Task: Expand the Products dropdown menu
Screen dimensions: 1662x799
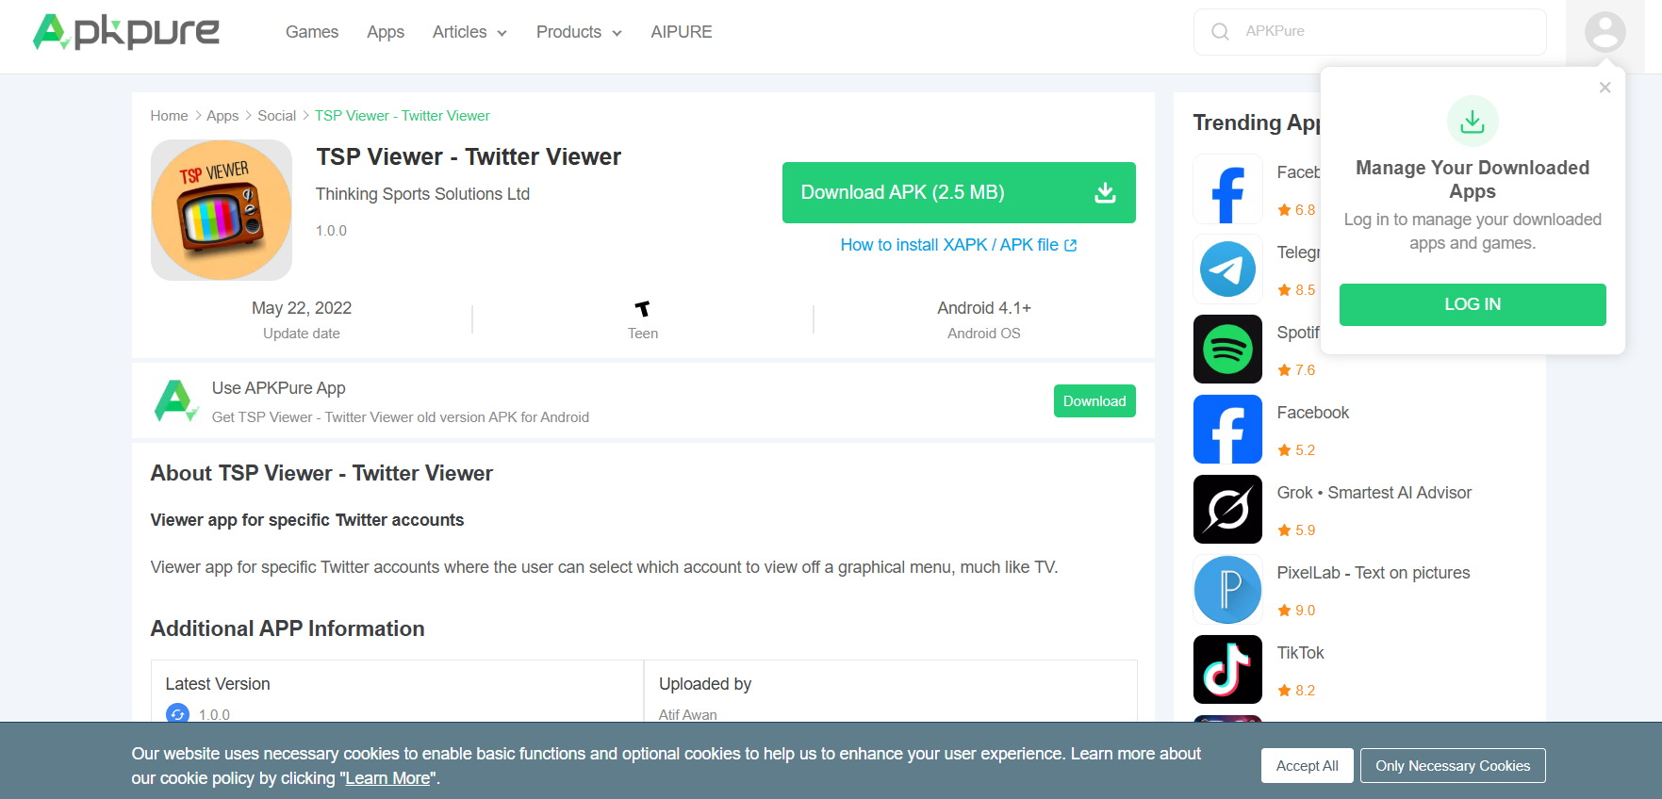Action: (579, 32)
